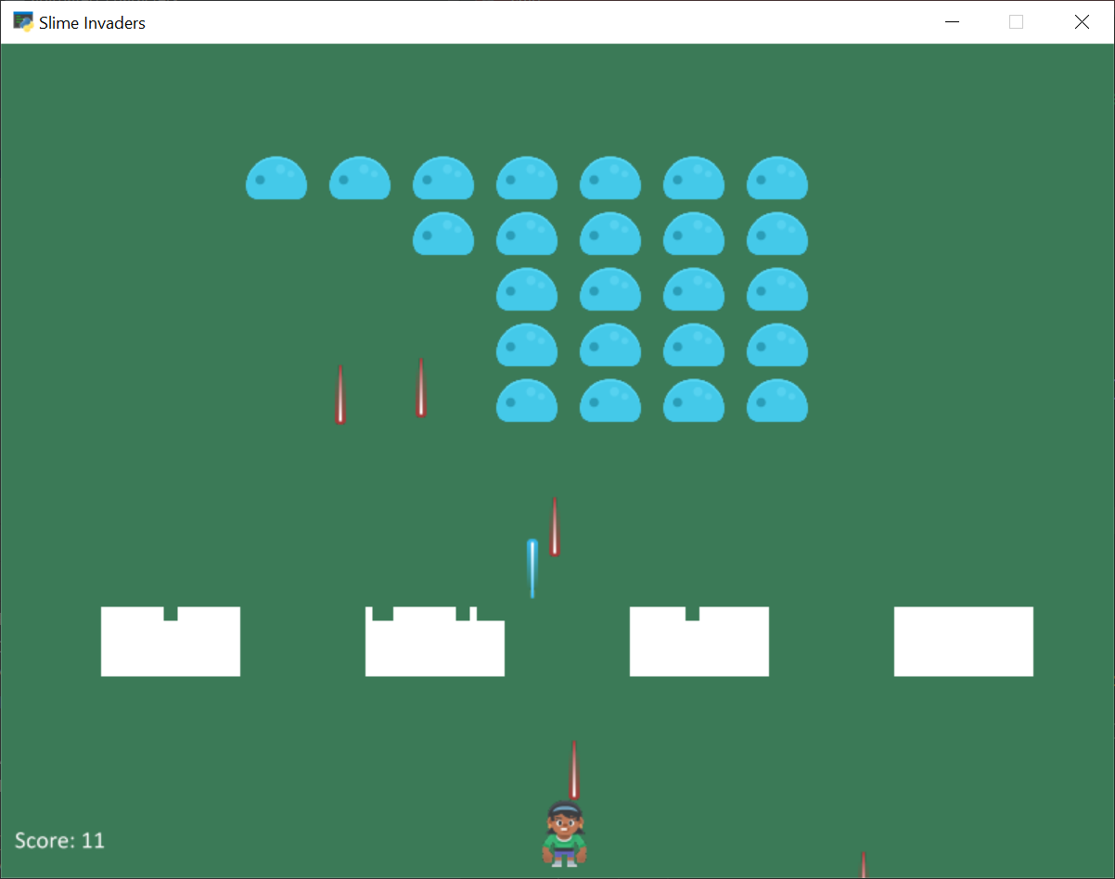Close the Slime Invaders game window
1115x879 pixels.
pos(1082,22)
